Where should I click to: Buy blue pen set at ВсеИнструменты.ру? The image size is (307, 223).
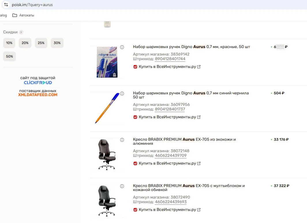point(167,117)
